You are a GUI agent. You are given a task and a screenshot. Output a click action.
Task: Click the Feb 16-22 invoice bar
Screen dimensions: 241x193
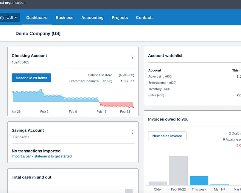click(x=178, y=170)
